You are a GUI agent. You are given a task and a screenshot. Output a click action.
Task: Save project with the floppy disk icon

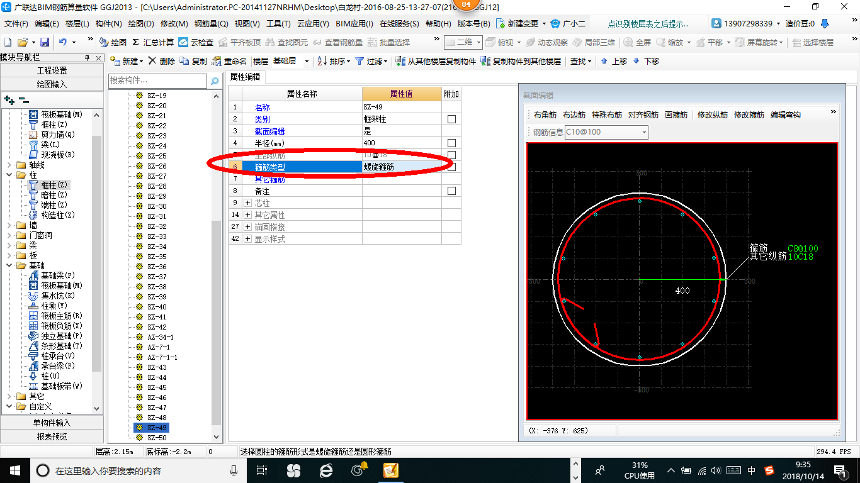[x=45, y=42]
